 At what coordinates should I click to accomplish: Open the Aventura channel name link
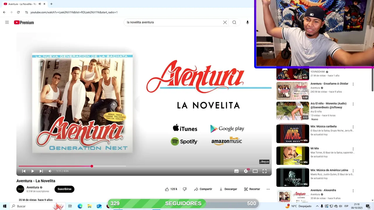coord(33,187)
